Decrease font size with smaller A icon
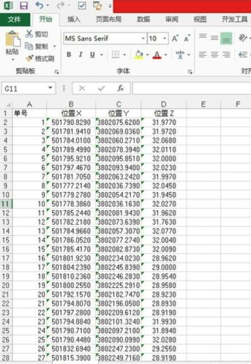 tap(187, 38)
